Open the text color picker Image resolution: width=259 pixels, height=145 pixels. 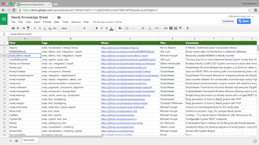(111, 28)
